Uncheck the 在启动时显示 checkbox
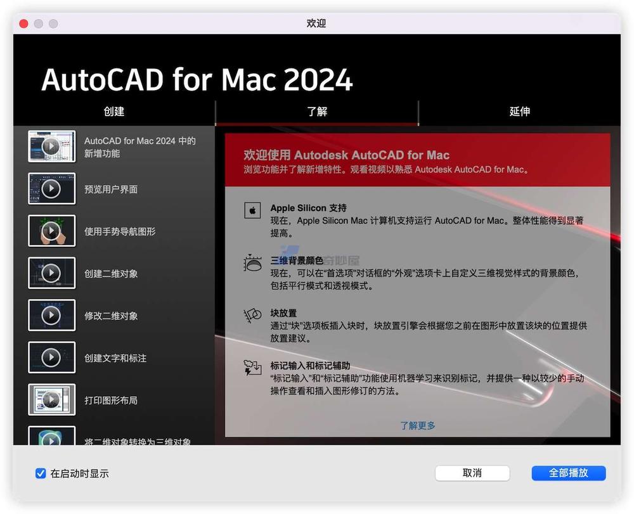This screenshot has height=514, width=634. pos(41,473)
